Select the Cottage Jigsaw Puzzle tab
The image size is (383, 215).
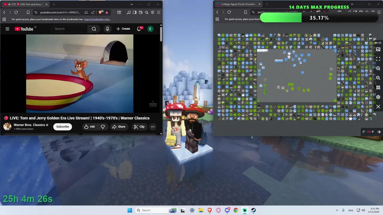(238, 4)
